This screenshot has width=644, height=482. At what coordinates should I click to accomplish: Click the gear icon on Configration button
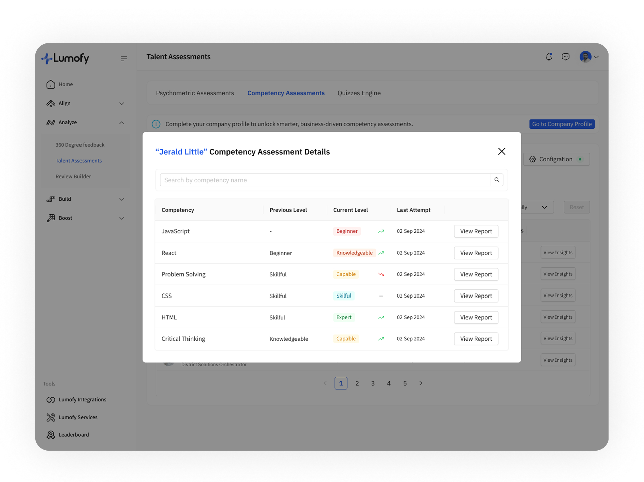(533, 159)
